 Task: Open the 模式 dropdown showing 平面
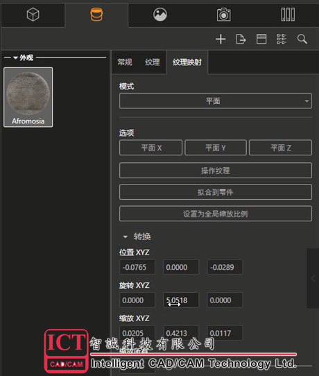pos(216,101)
